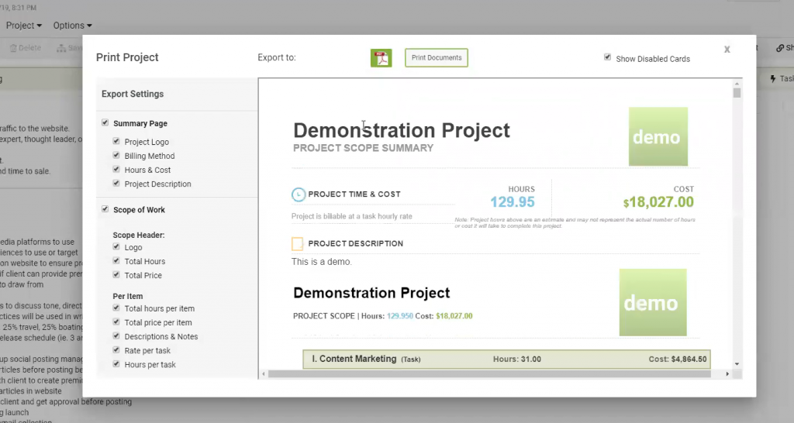Open the Options dropdown menu
Viewport: 794px width, 423px height.
(72, 26)
